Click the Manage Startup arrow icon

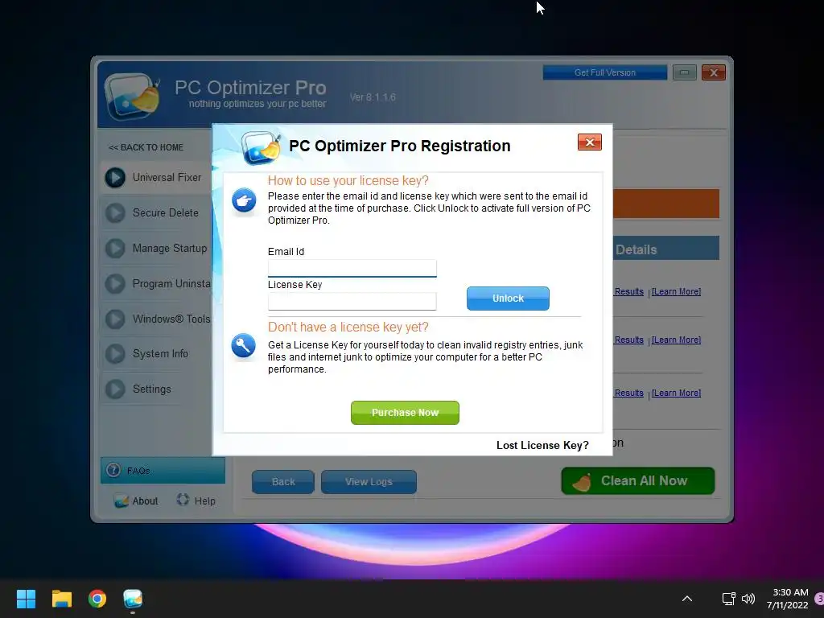click(115, 248)
